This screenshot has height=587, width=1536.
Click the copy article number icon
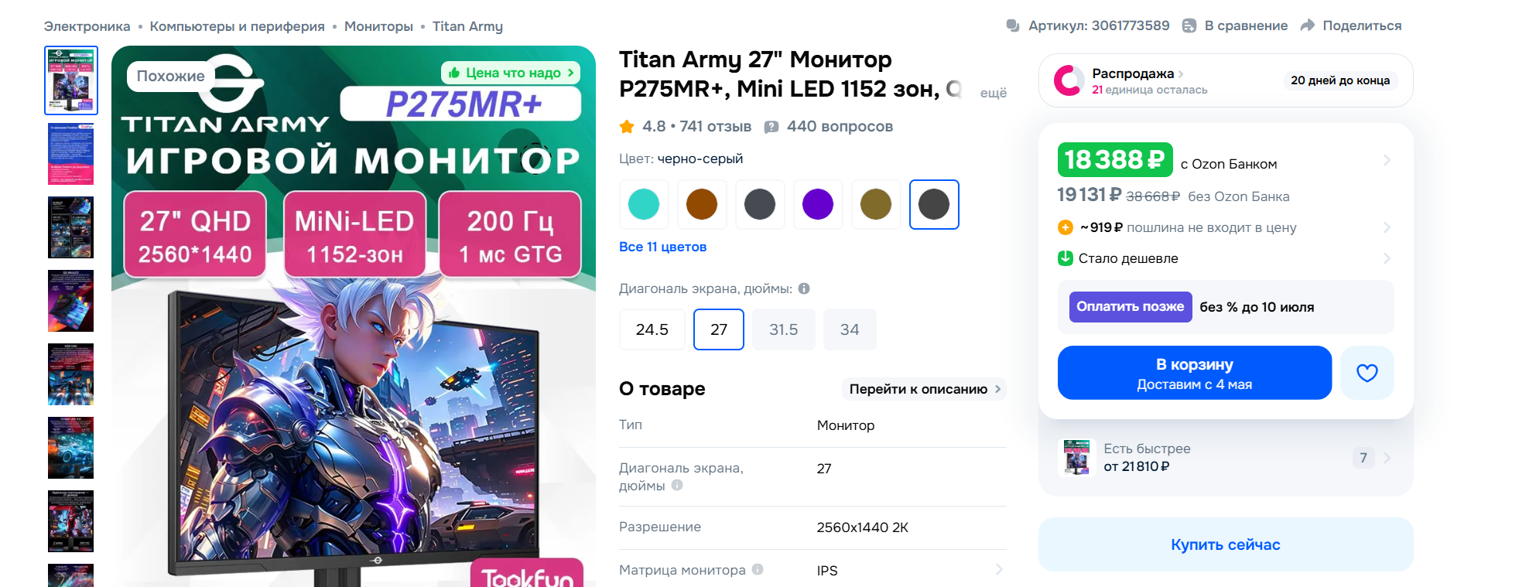click(1012, 26)
